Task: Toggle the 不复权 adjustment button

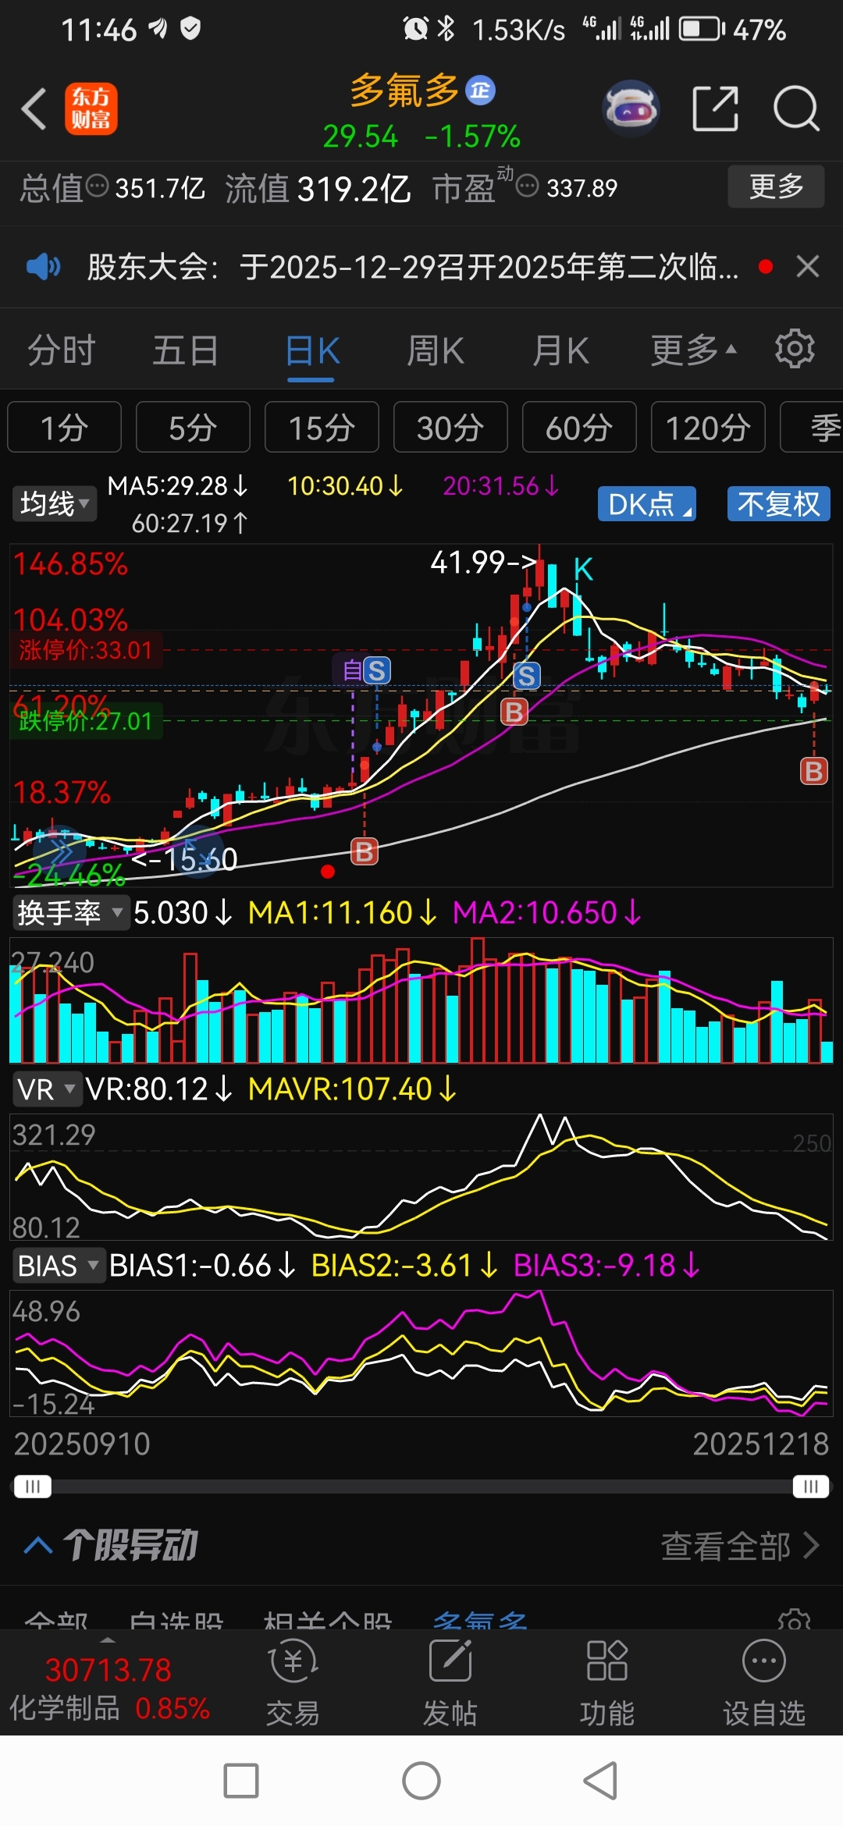Action: click(778, 504)
